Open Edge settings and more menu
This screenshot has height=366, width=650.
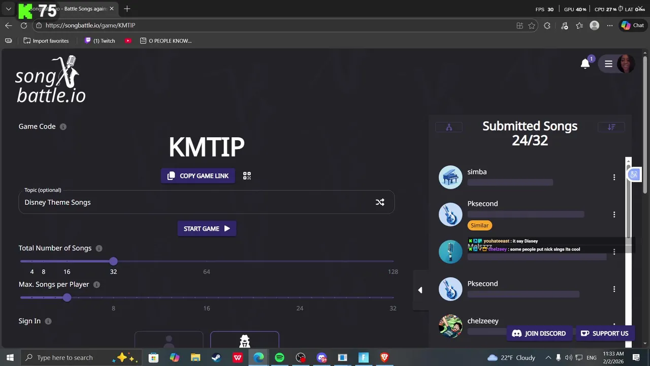pyautogui.click(x=610, y=25)
